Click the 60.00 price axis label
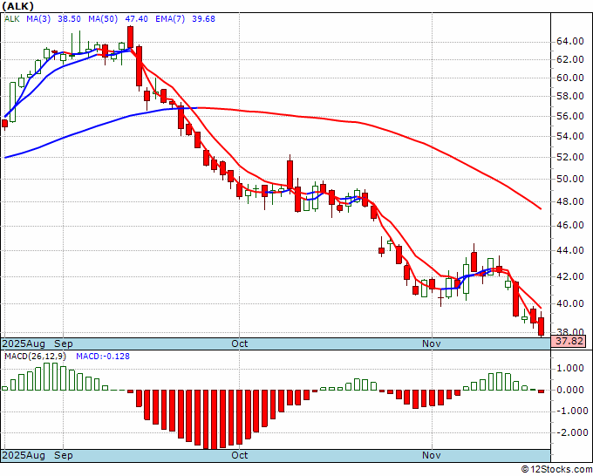 570,78
